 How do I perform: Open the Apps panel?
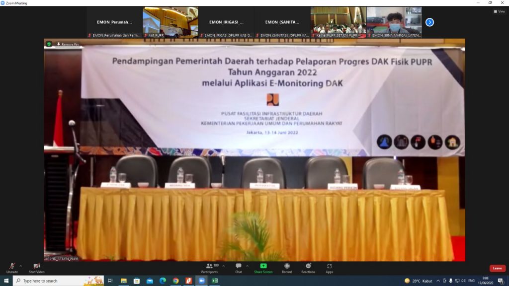(330, 267)
